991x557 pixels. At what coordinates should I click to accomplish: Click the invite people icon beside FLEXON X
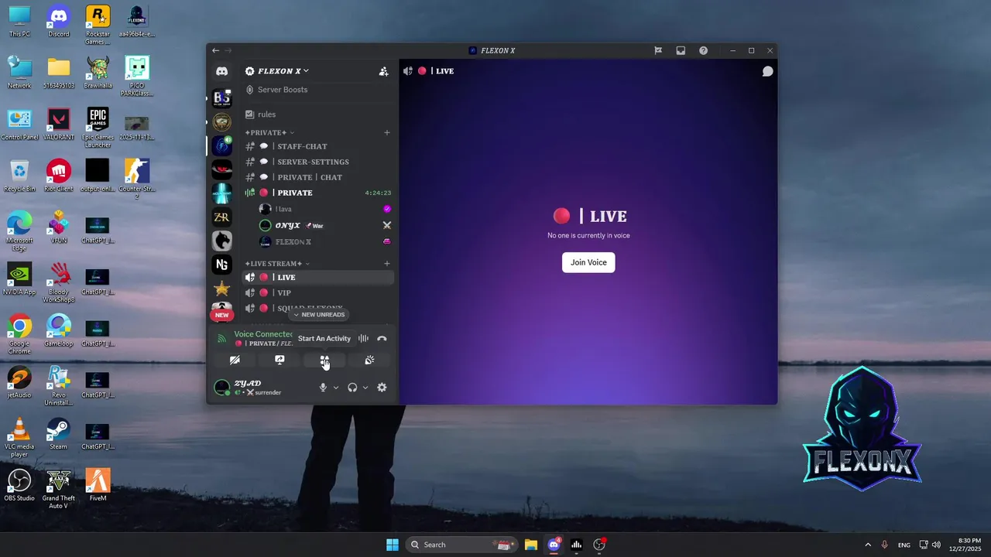[x=383, y=71]
